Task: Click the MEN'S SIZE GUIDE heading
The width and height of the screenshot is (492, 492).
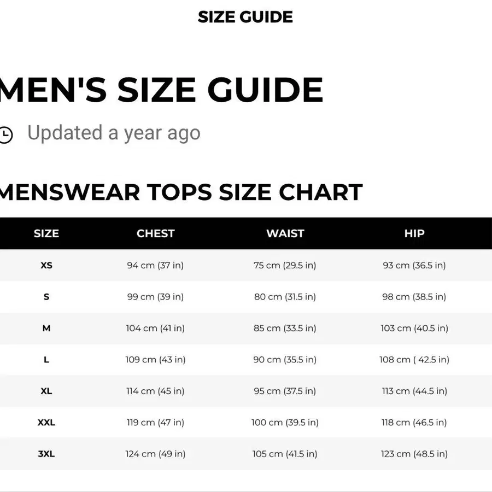Action: click(162, 90)
